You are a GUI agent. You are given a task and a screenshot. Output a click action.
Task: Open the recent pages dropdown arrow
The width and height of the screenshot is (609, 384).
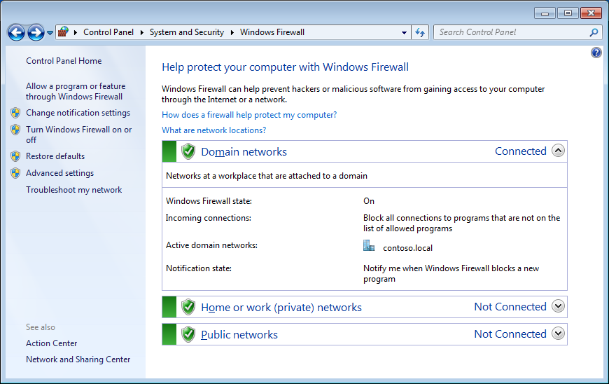pyautogui.click(x=50, y=33)
